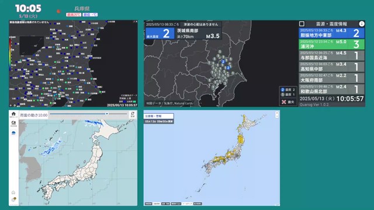Open the 注意報・警報 dropdown selector
The height and width of the screenshot is (210, 374).
[158, 116]
